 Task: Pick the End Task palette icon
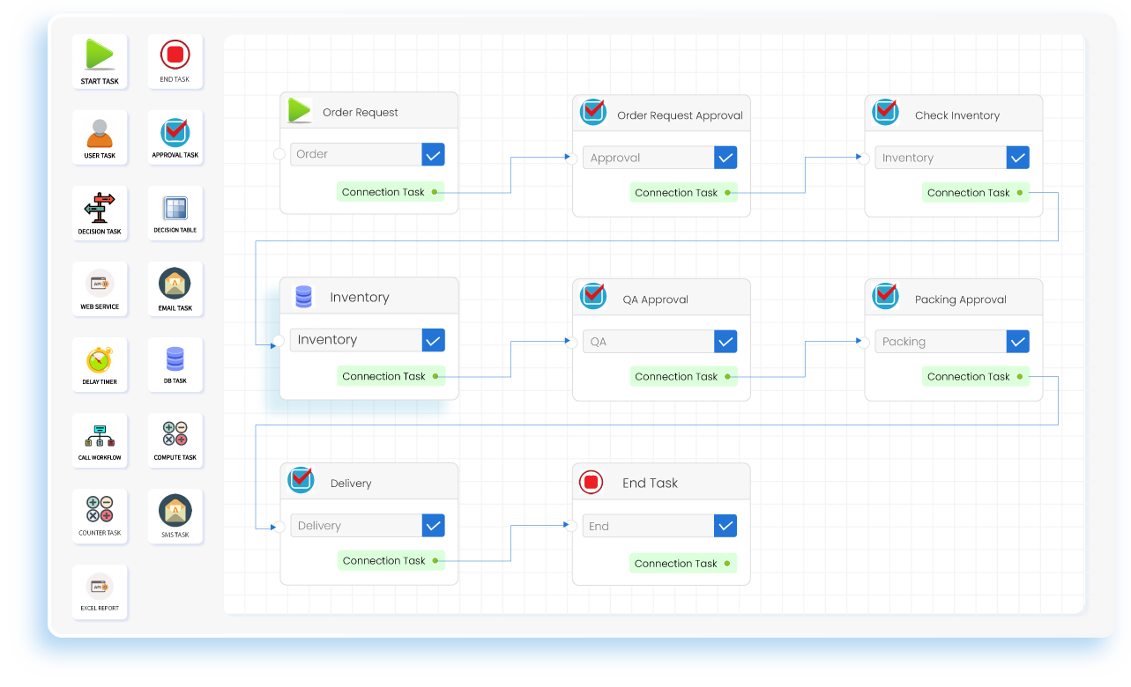[175, 55]
